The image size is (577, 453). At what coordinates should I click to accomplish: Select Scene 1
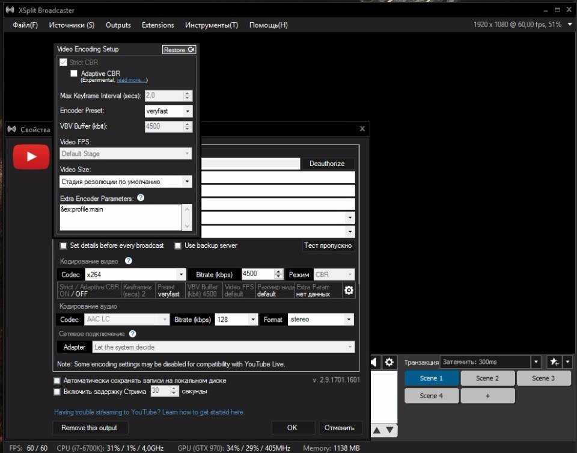point(432,378)
